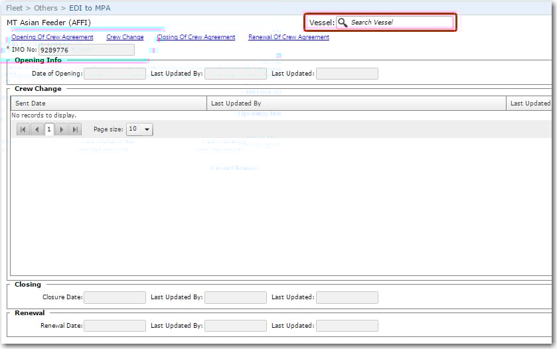
Task: Click Fleet in the breadcrumb
Action: click(x=14, y=8)
